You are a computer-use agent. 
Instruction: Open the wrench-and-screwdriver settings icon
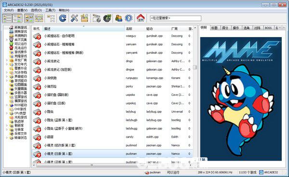coord(74,18)
